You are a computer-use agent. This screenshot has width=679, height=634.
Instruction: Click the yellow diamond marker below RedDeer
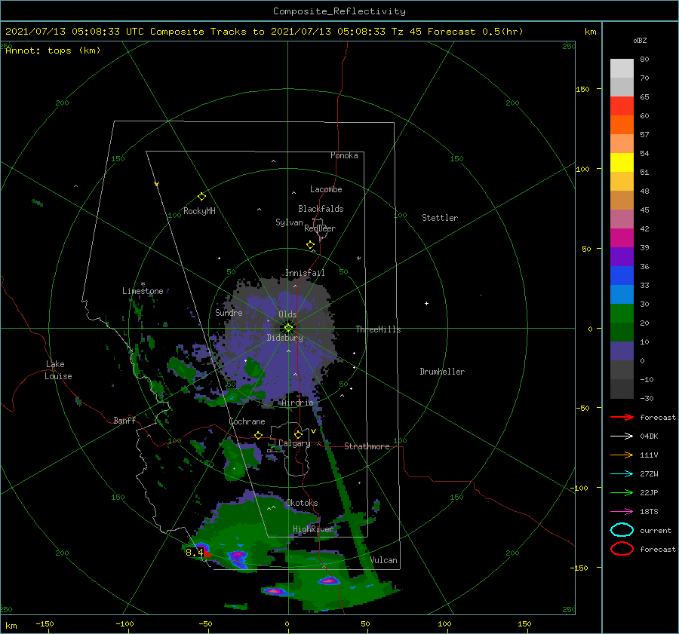pos(310,245)
